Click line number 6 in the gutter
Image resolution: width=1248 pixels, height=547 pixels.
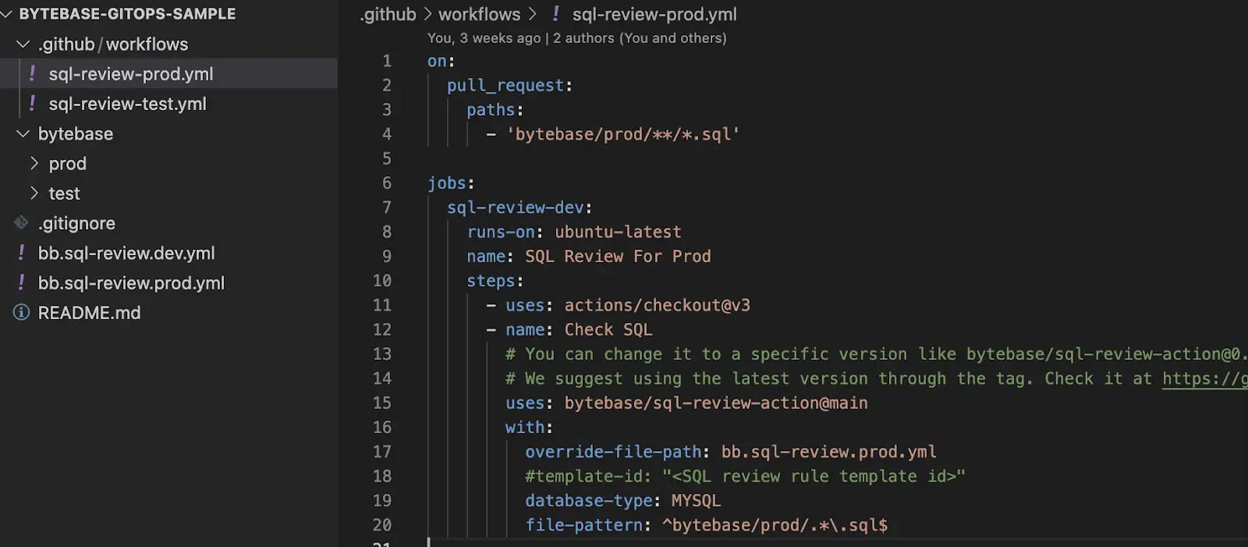pos(387,183)
